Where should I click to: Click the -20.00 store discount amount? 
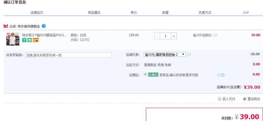pyautogui.click(x=255, y=54)
